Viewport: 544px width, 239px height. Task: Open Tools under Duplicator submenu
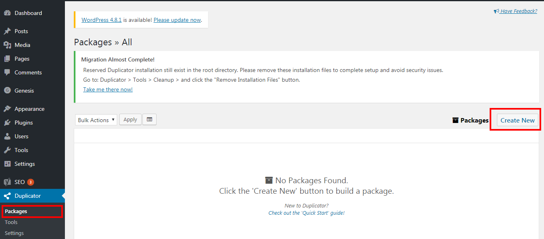[x=11, y=222]
